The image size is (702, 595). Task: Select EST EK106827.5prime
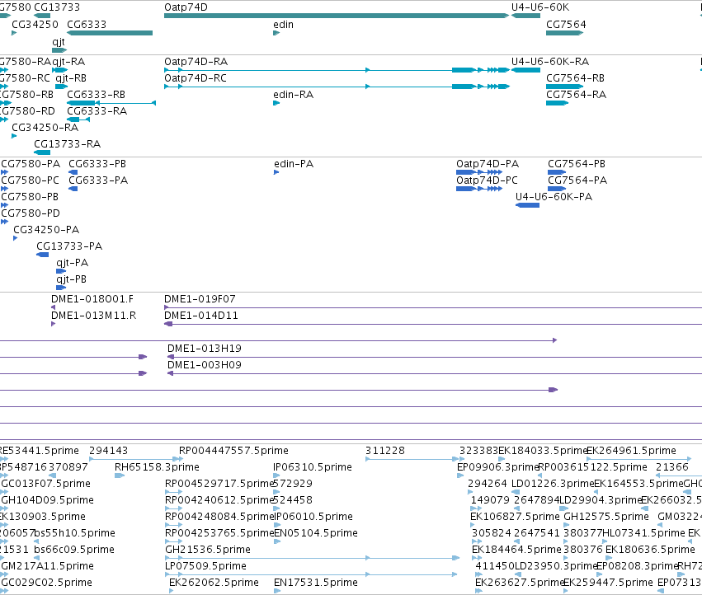click(515, 517)
